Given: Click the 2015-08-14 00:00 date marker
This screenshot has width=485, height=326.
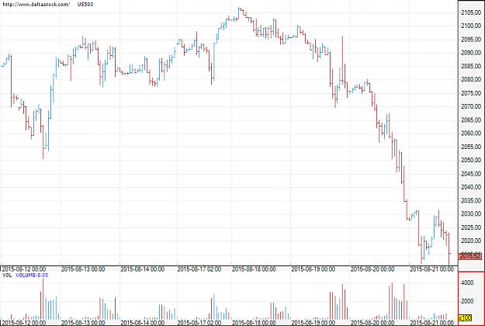Looking at the screenshot, I should [142, 269].
